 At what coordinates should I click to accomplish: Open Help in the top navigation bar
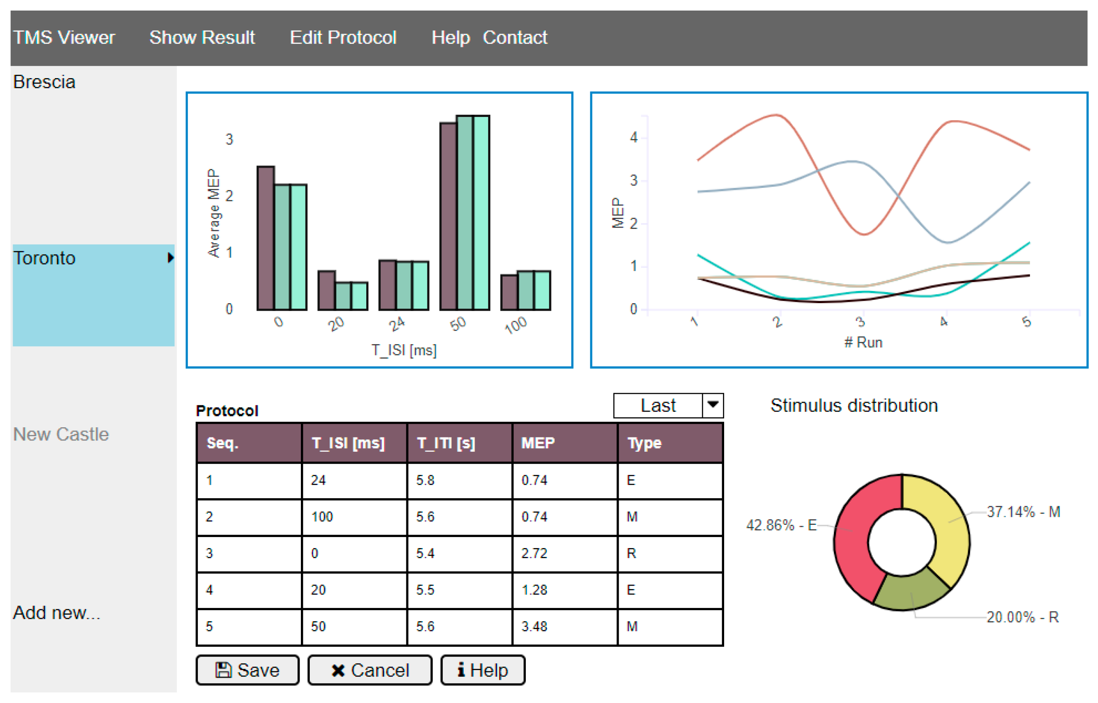(x=450, y=38)
